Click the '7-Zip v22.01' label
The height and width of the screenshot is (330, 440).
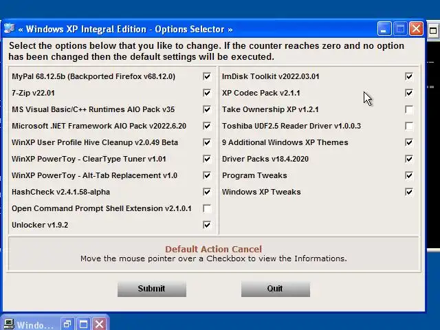33,93
